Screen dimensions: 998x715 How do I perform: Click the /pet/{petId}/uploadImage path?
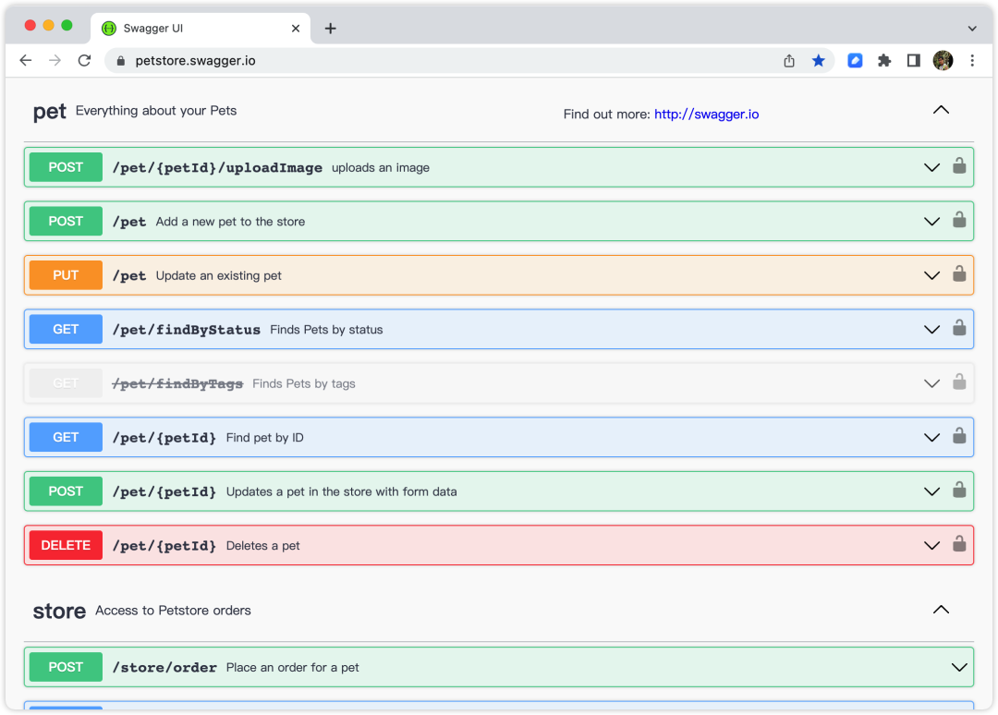pos(217,168)
